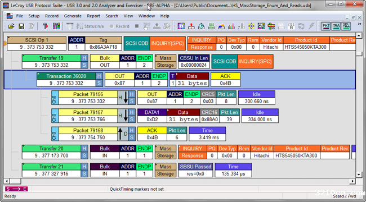Click vertical scrollbar up arrow
The width and height of the screenshot is (366, 202).
coord(359,36)
